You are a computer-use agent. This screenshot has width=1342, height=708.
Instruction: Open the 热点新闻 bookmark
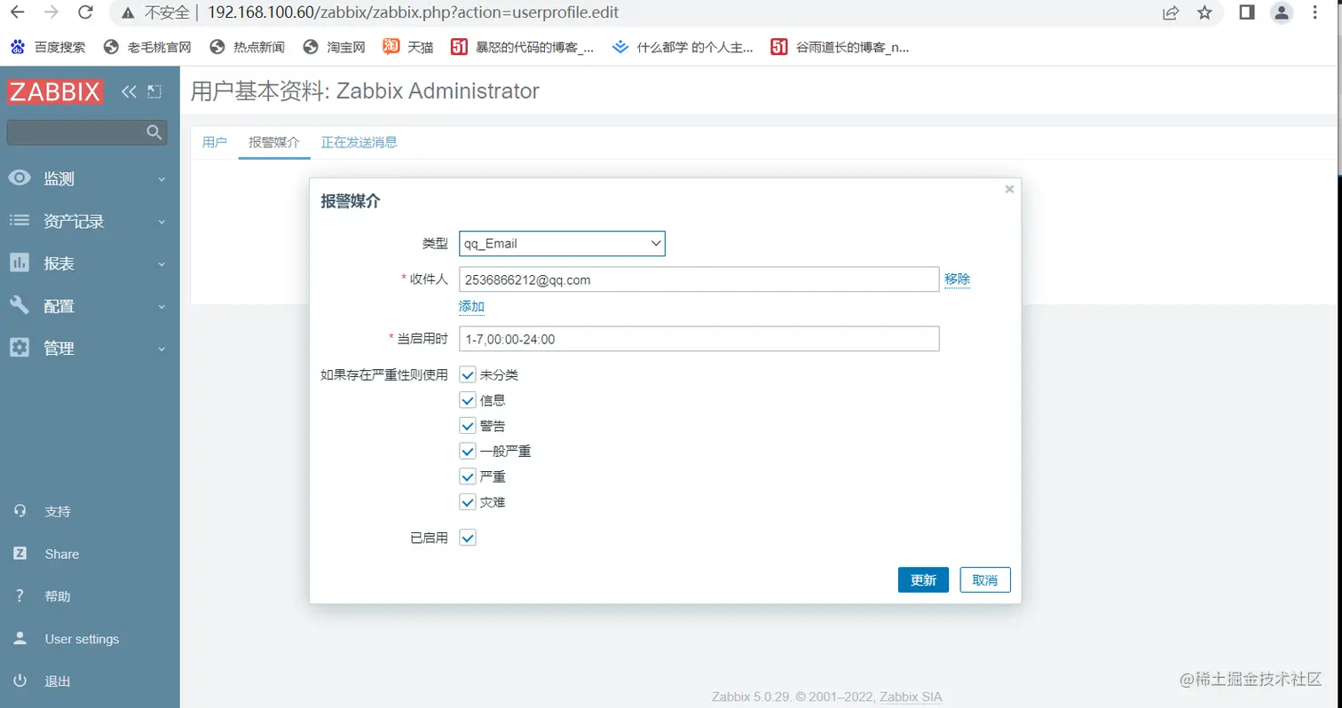pos(248,47)
